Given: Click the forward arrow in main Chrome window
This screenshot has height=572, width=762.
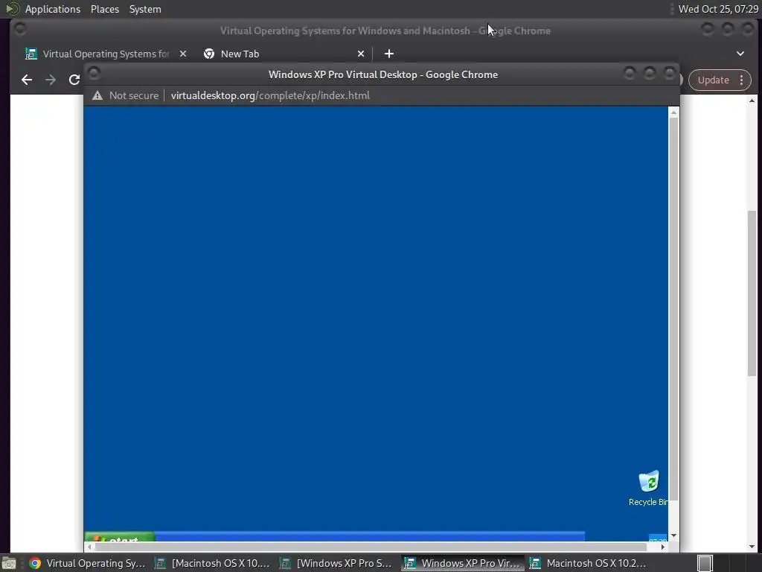Looking at the screenshot, I should 51,80.
